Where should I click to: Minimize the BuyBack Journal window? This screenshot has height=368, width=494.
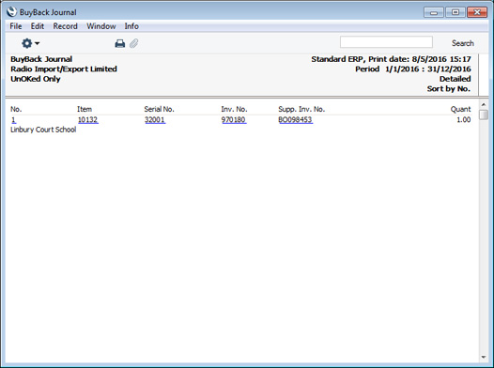434,12
